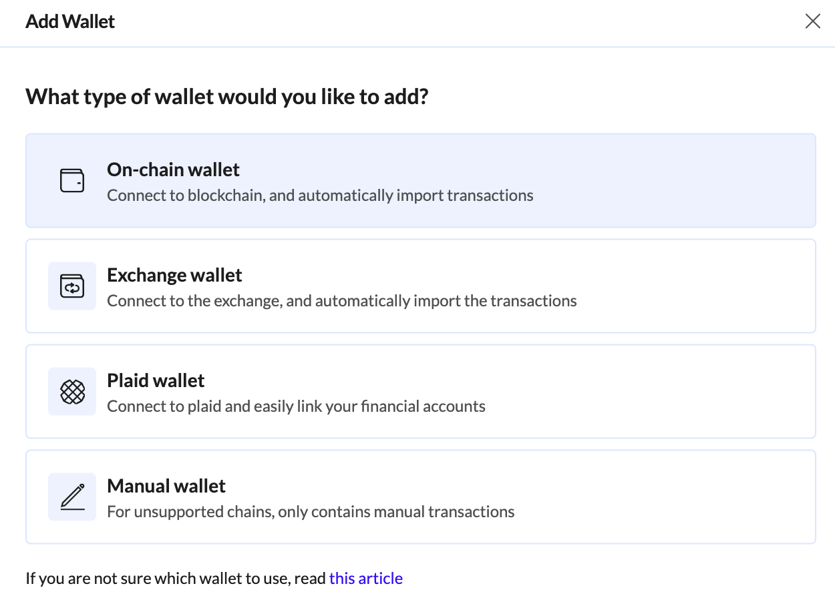Select the On-chain wallet title
Screen dimensions: 835x610
173,170
